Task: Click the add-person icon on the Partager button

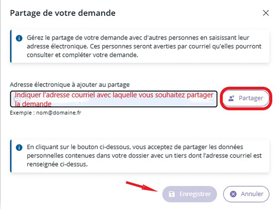Action: click(231, 98)
